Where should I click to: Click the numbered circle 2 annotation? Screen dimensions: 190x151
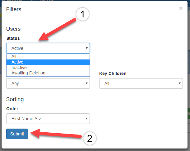point(90,138)
